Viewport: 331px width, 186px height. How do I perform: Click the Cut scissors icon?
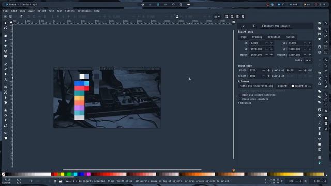click(320, 78)
